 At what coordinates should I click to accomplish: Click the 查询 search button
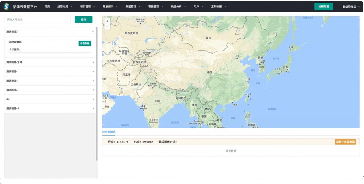(84, 20)
